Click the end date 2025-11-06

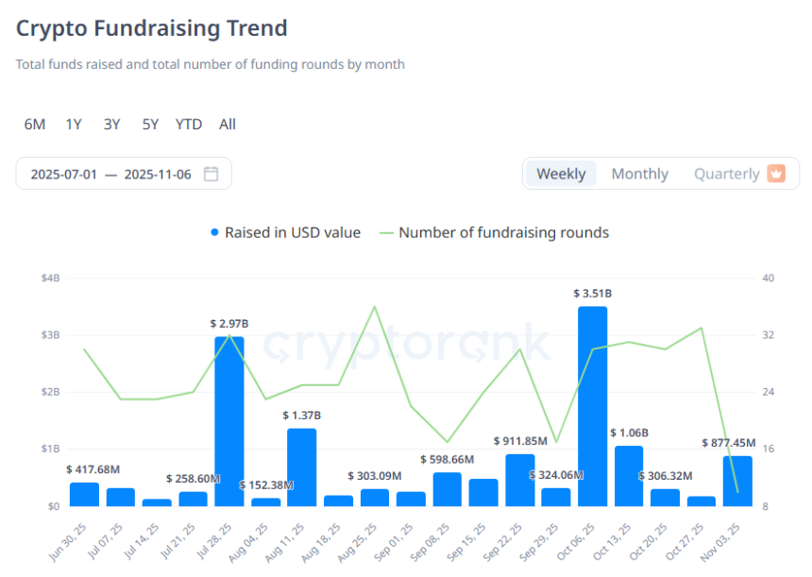(158, 174)
